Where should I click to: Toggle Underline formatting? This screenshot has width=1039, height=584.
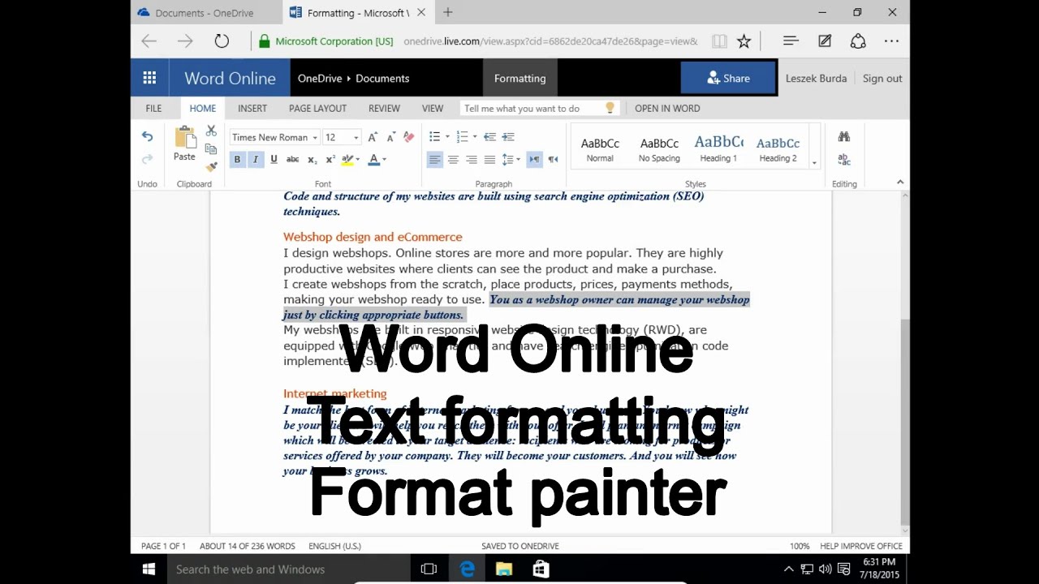[274, 160]
